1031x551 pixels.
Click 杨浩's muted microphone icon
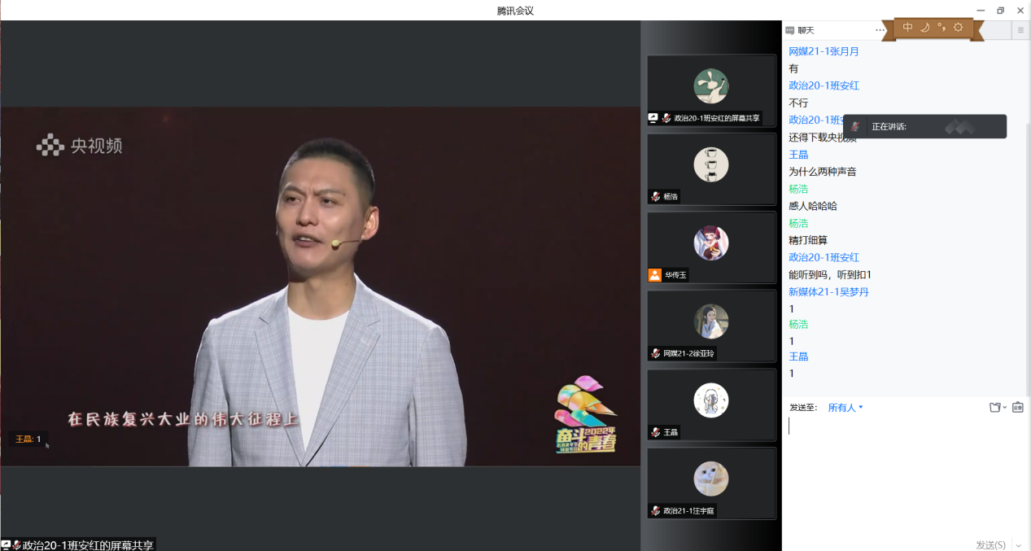[655, 196]
